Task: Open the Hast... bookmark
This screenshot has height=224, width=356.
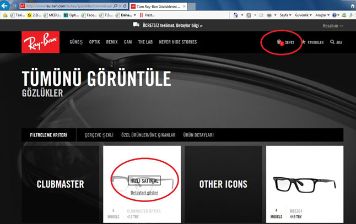Action: coord(147,15)
